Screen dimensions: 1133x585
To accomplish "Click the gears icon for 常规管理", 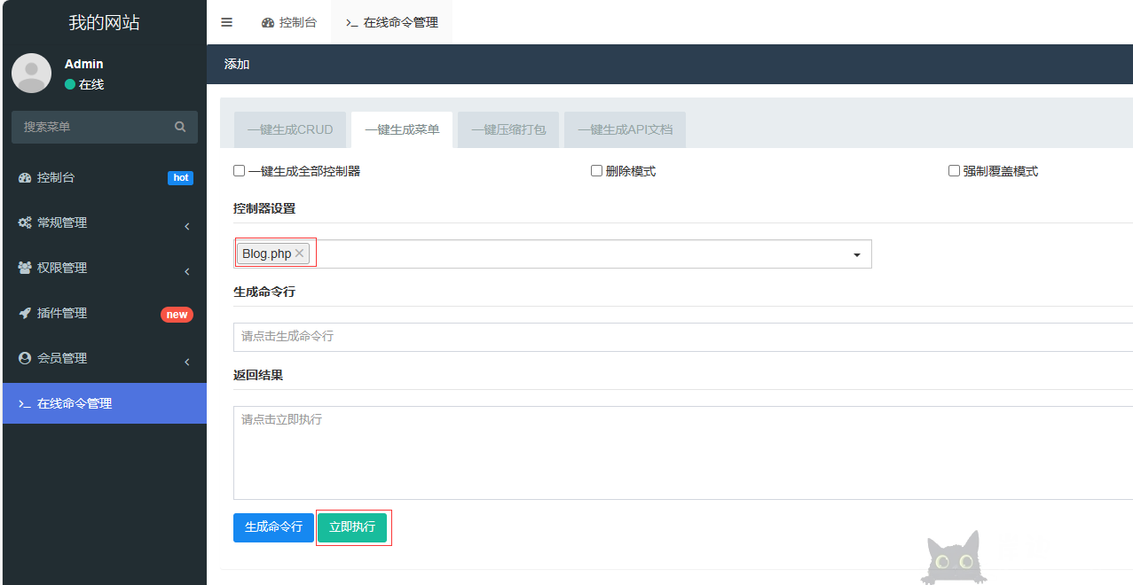I will 25,222.
